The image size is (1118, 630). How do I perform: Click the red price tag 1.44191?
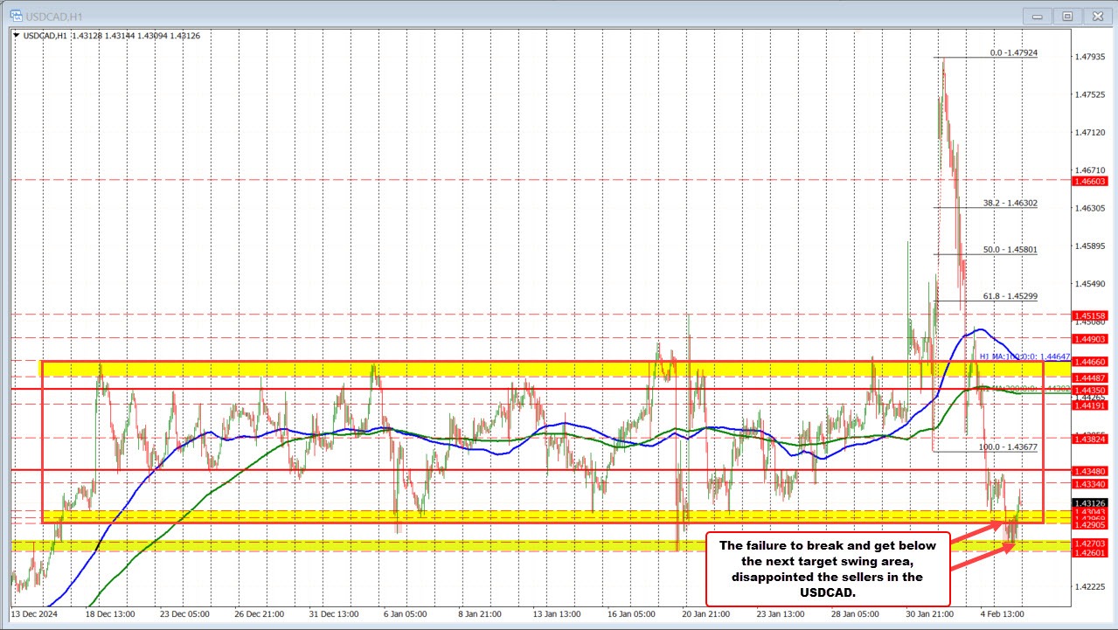click(x=1090, y=405)
